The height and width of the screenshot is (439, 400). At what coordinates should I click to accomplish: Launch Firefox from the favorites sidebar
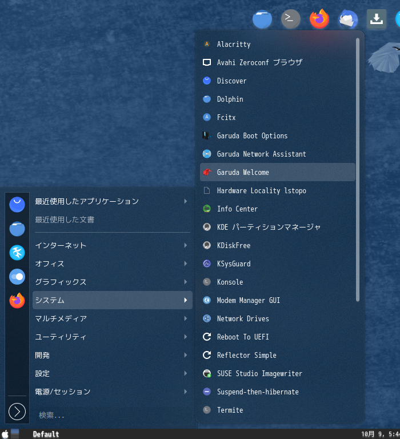click(x=17, y=301)
